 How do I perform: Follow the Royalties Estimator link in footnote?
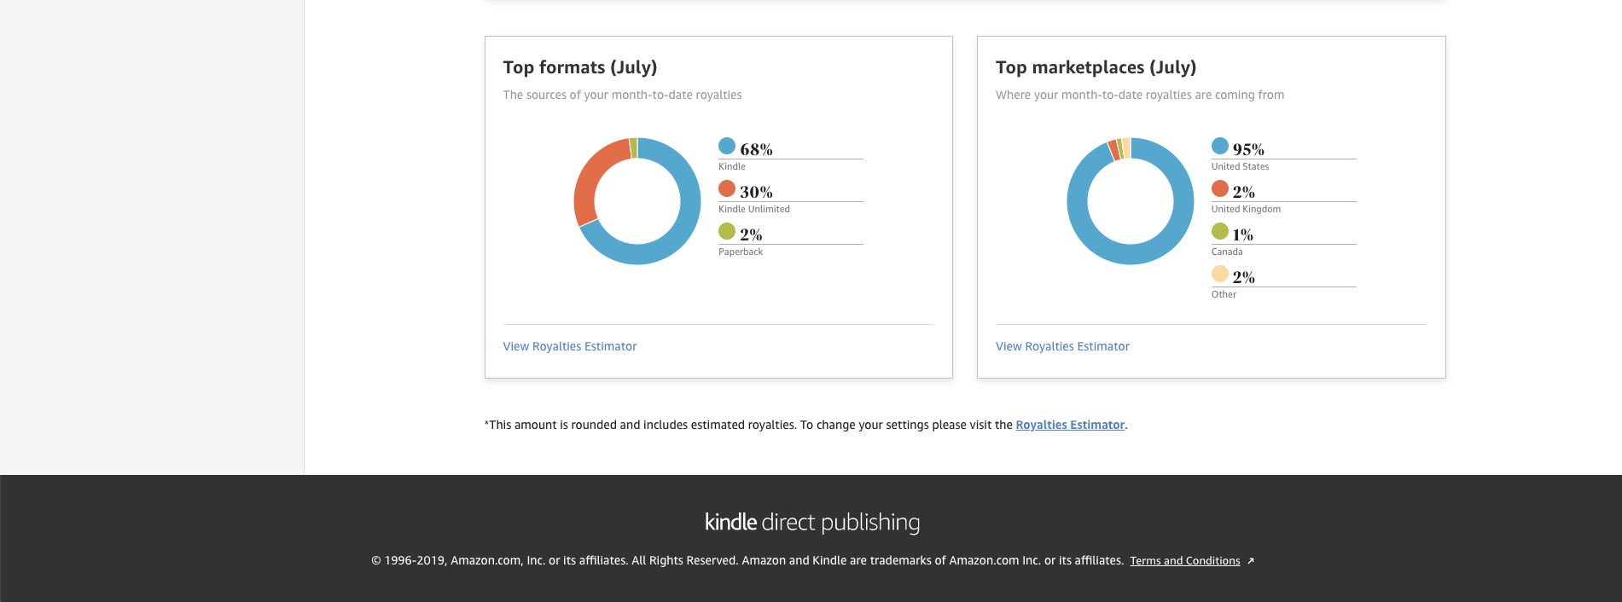coord(1070,425)
